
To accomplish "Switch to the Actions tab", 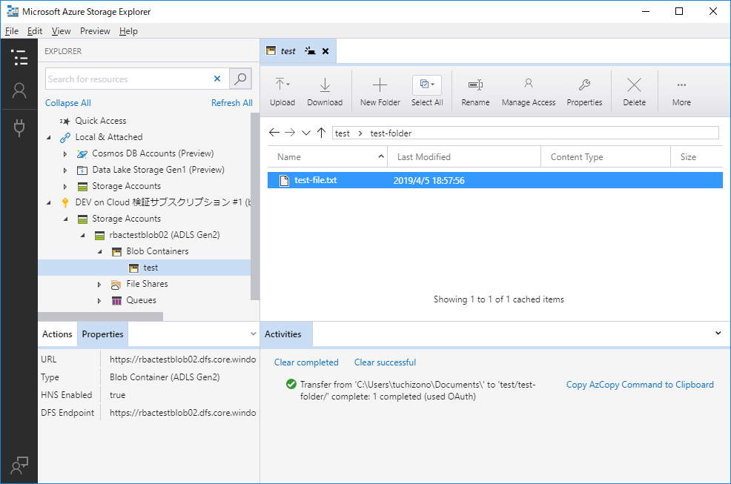I will (57, 334).
